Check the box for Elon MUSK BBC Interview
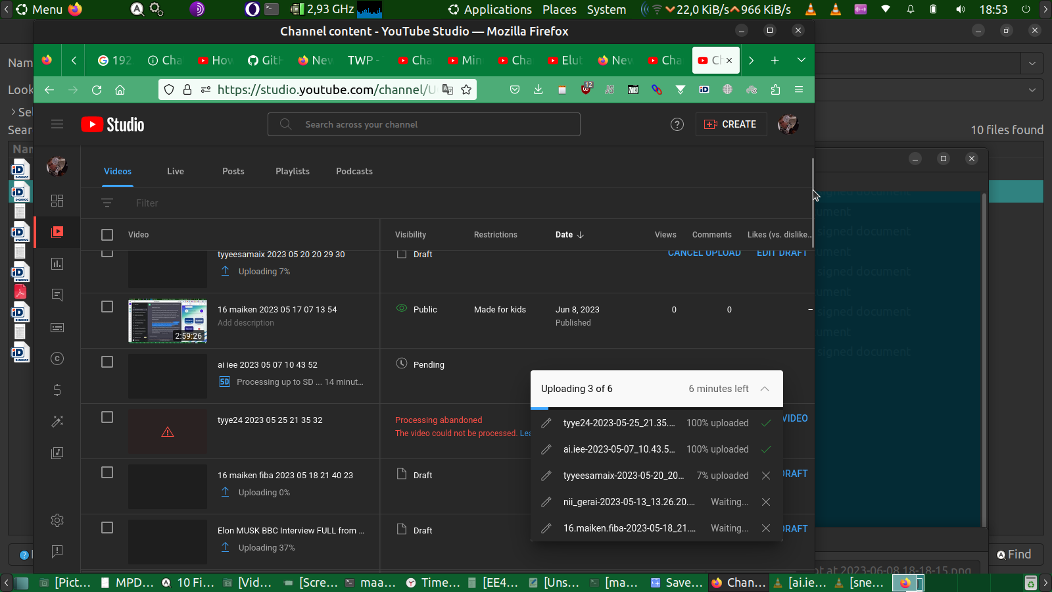1052x592 pixels. tap(107, 528)
